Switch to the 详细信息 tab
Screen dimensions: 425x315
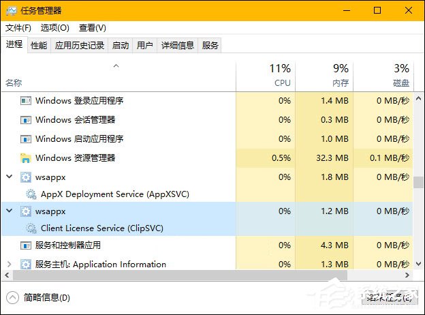tap(177, 46)
